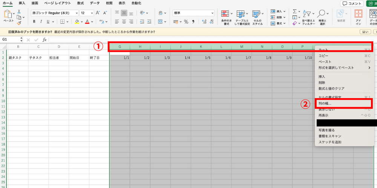
Task: Center text horizontally
Action: [124, 21]
